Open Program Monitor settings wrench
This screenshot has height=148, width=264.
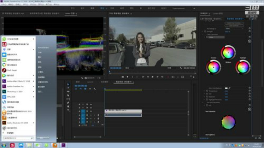(x=181, y=68)
